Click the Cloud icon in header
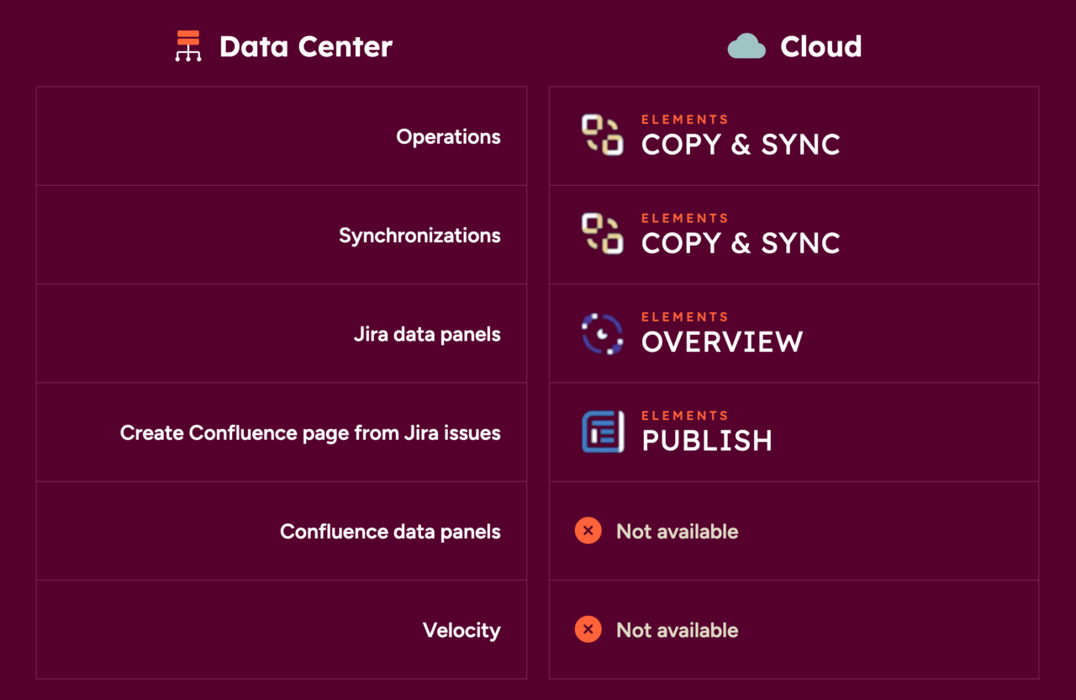The image size is (1076, 700). click(x=746, y=46)
